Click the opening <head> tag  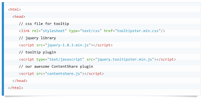(19, 17)
